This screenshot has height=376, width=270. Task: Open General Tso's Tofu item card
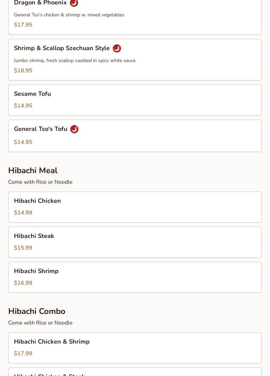pyautogui.click(x=135, y=136)
